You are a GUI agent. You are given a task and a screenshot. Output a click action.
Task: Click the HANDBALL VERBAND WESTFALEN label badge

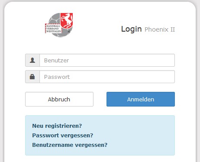54,29
